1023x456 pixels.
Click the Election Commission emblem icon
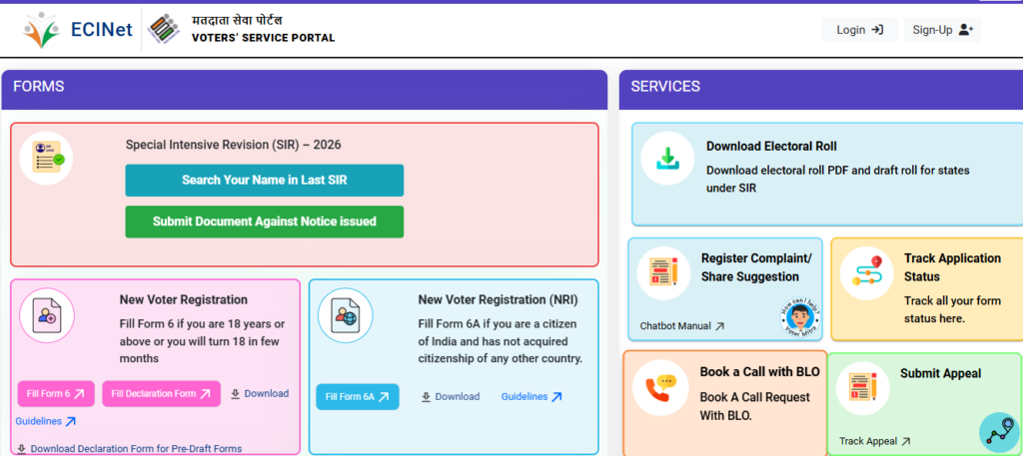click(x=164, y=29)
